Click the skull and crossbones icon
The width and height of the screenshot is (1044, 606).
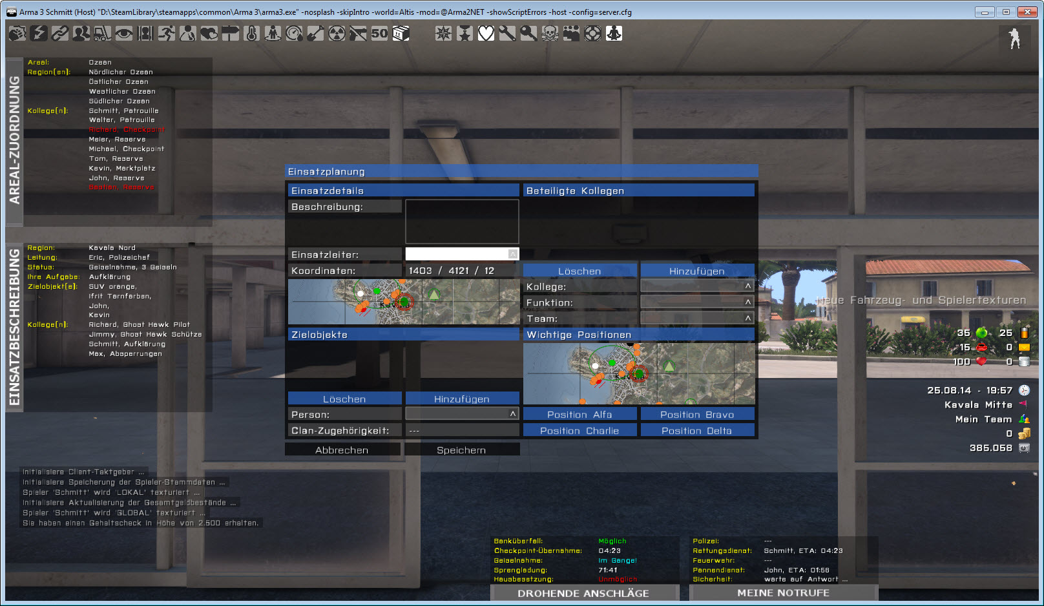550,34
